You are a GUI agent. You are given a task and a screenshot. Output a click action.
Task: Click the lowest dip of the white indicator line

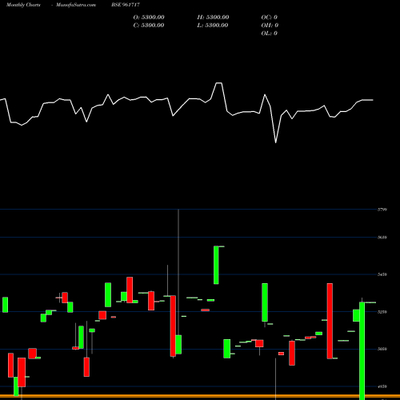[x=276, y=142]
